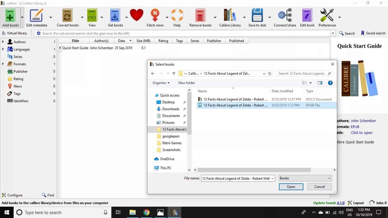
Task: Open Chrome from the taskbar
Action: 147,212
